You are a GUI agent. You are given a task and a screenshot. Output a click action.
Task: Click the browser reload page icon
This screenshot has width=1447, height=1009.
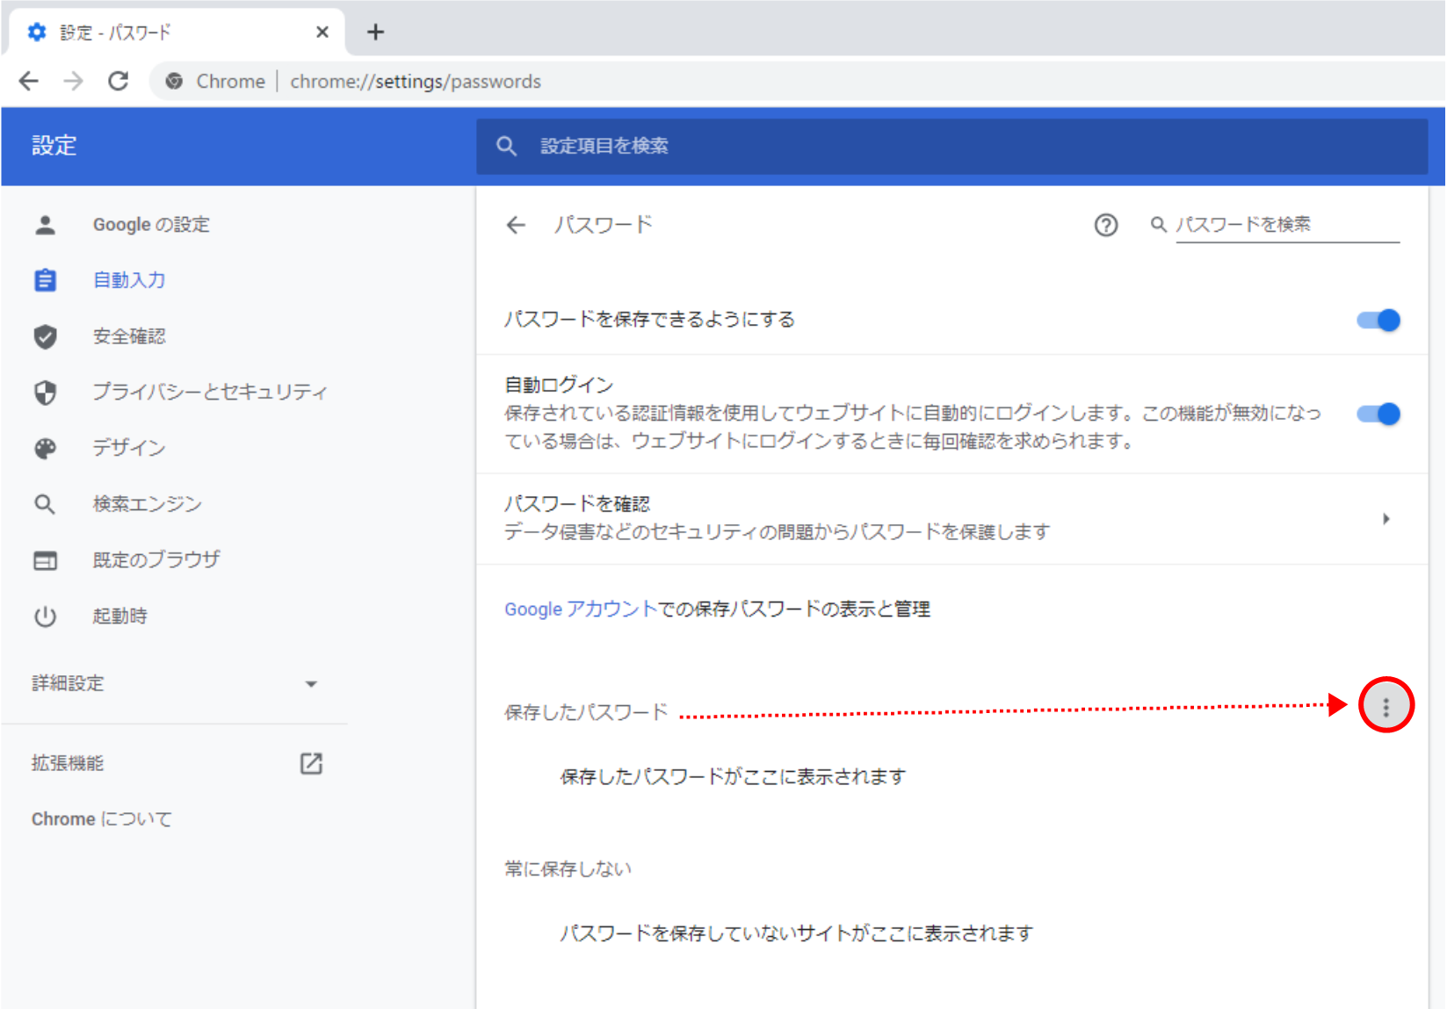(x=119, y=82)
